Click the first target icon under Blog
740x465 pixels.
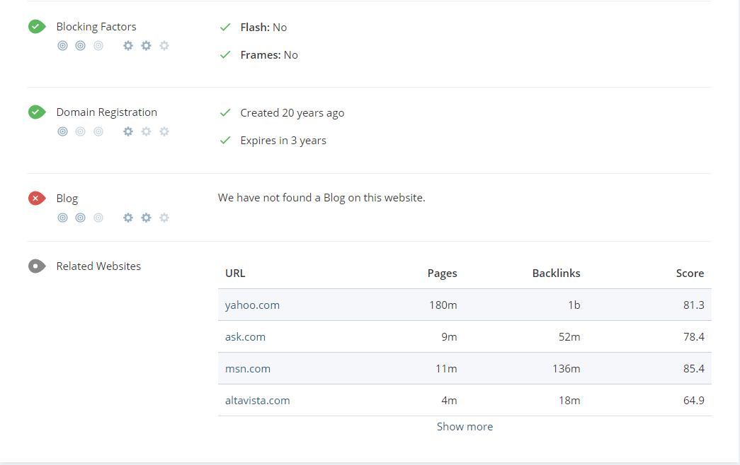point(62,218)
